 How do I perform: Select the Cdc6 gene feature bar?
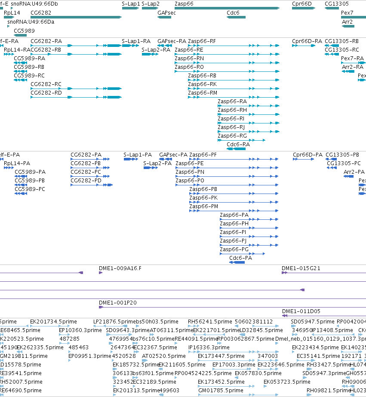pyautogui.click(x=236, y=17)
